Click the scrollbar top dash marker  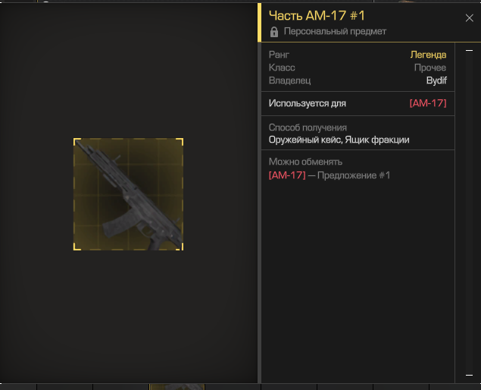469,50
